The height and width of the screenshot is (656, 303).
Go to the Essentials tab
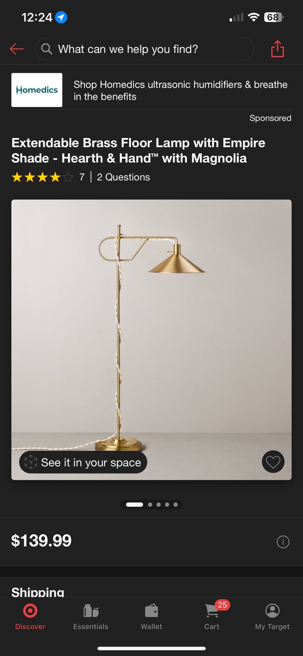91,616
